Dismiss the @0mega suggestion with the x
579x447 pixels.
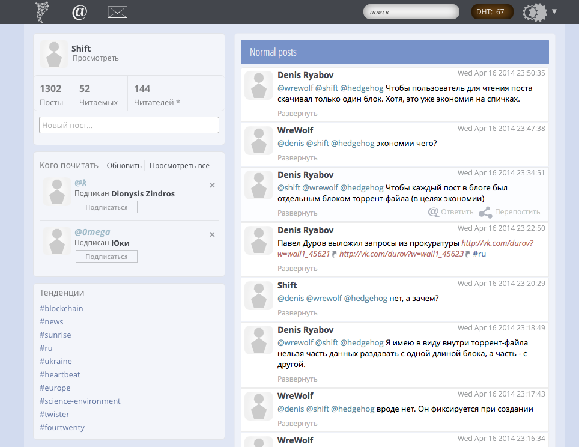coord(213,234)
